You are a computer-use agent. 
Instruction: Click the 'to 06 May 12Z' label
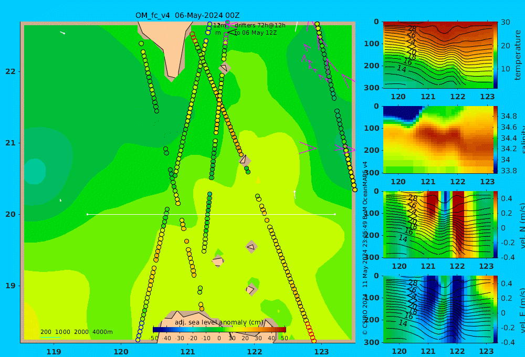coord(256,33)
